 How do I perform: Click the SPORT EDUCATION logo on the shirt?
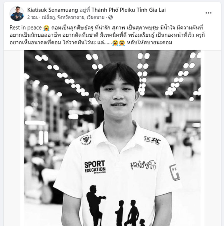pyautogui.click(x=95, y=167)
